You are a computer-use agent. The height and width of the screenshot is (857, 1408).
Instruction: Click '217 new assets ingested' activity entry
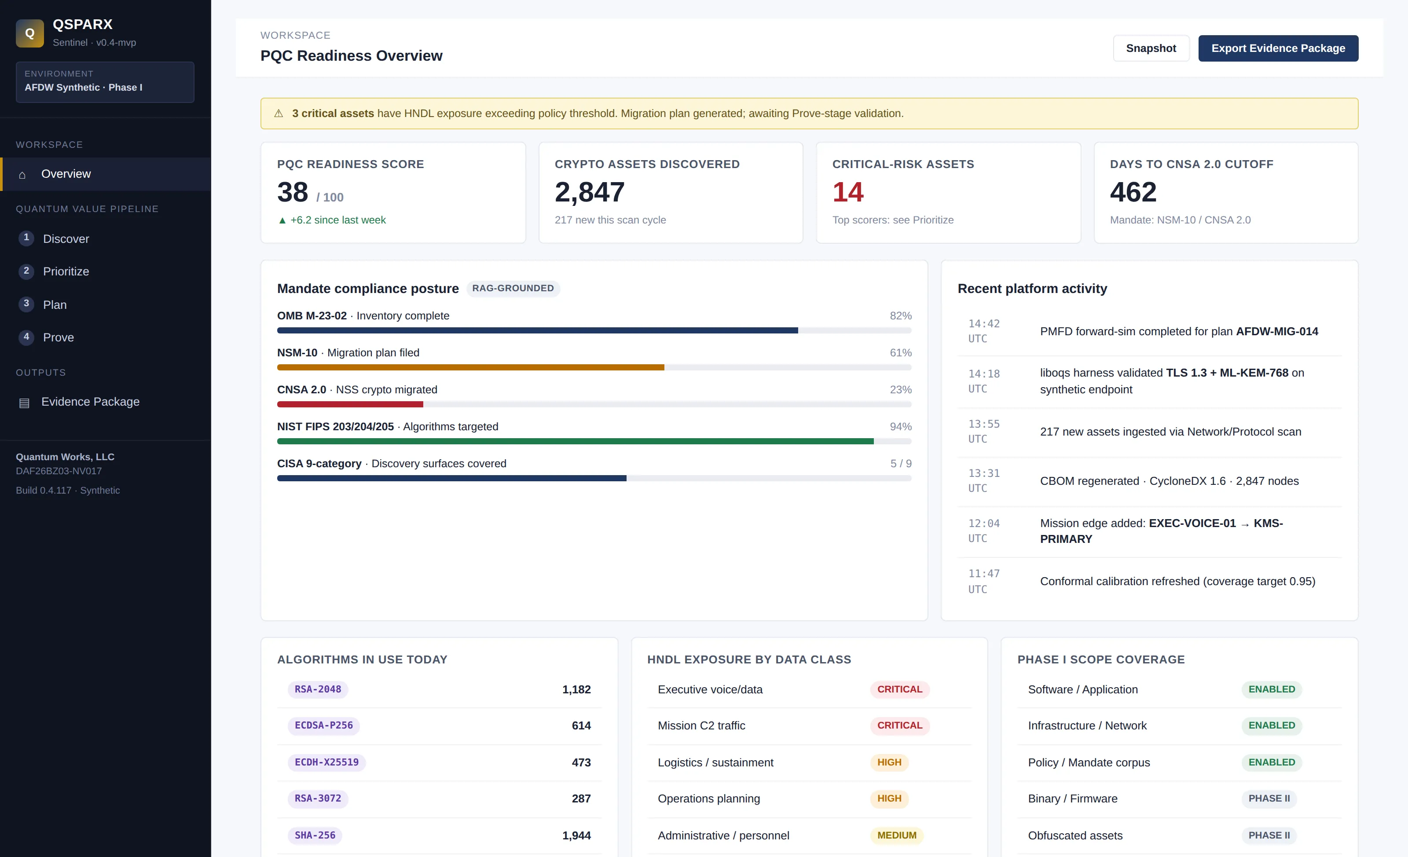point(1150,432)
